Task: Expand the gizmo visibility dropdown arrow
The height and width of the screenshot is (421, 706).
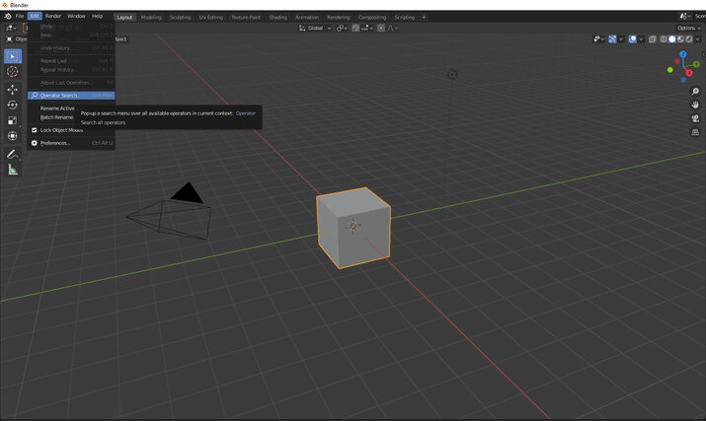Action: pyautogui.click(x=620, y=39)
